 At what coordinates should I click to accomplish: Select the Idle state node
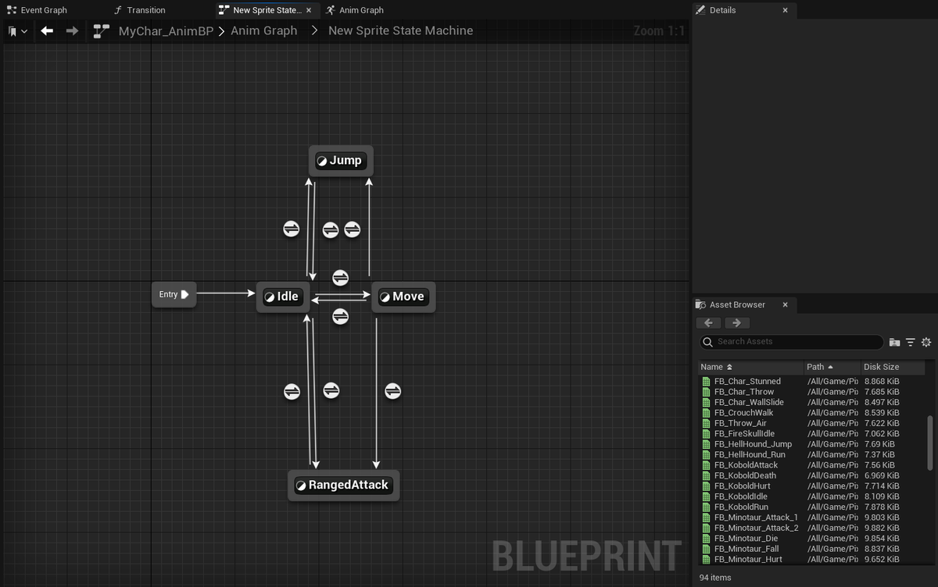283,297
